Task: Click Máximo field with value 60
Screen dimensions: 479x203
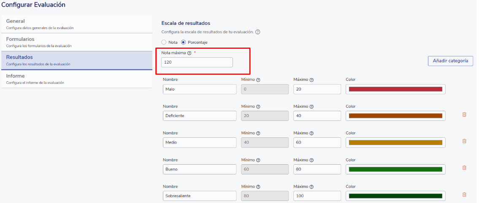Action: coord(317,142)
